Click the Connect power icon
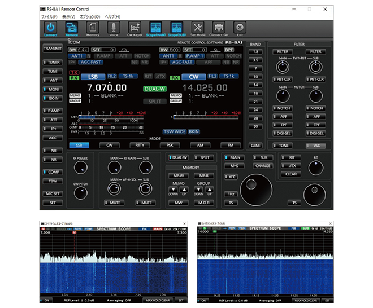 50,28
